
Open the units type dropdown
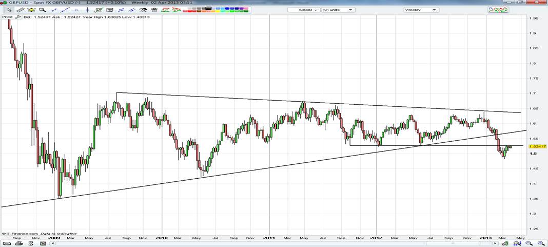coord(338,10)
